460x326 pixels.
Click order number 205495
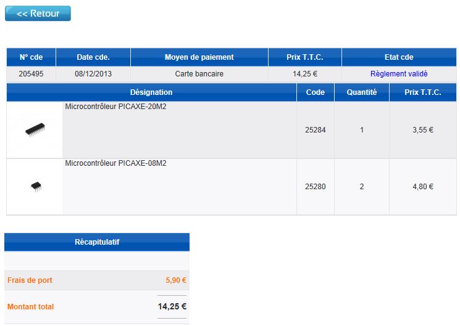[31, 74]
